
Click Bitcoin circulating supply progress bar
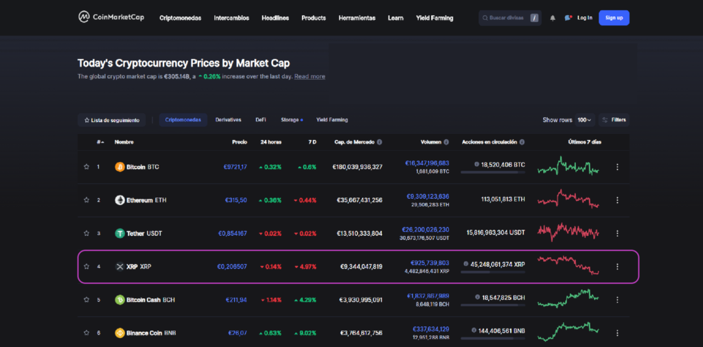click(492, 172)
